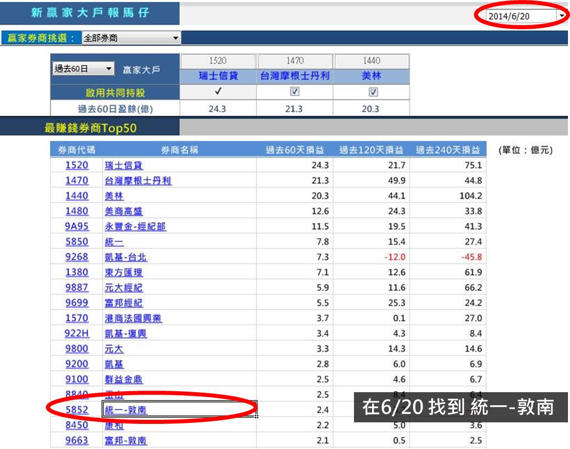The height and width of the screenshot is (449, 570).
Task: Open the 群益金鼎 broker name link
Action: tap(123, 379)
